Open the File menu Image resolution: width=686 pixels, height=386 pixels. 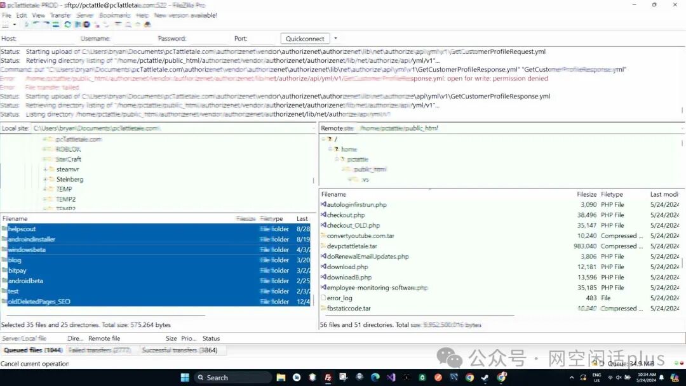click(6, 15)
